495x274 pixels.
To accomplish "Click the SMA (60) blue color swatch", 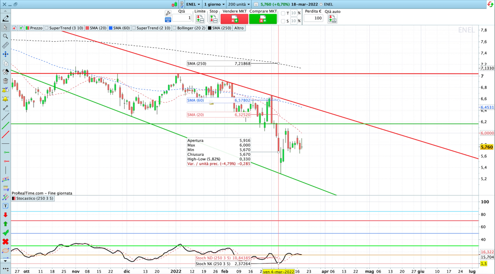I will click(111, 28).
